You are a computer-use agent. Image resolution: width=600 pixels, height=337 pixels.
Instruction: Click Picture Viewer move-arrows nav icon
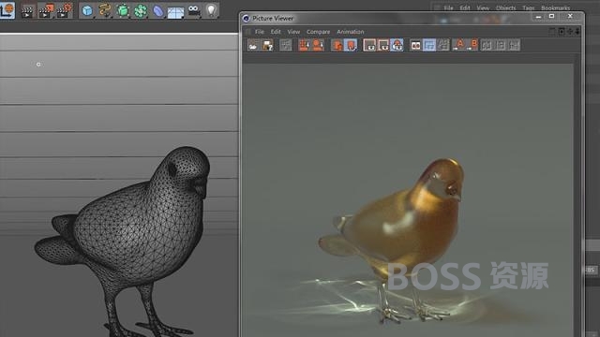click(570, 32)
